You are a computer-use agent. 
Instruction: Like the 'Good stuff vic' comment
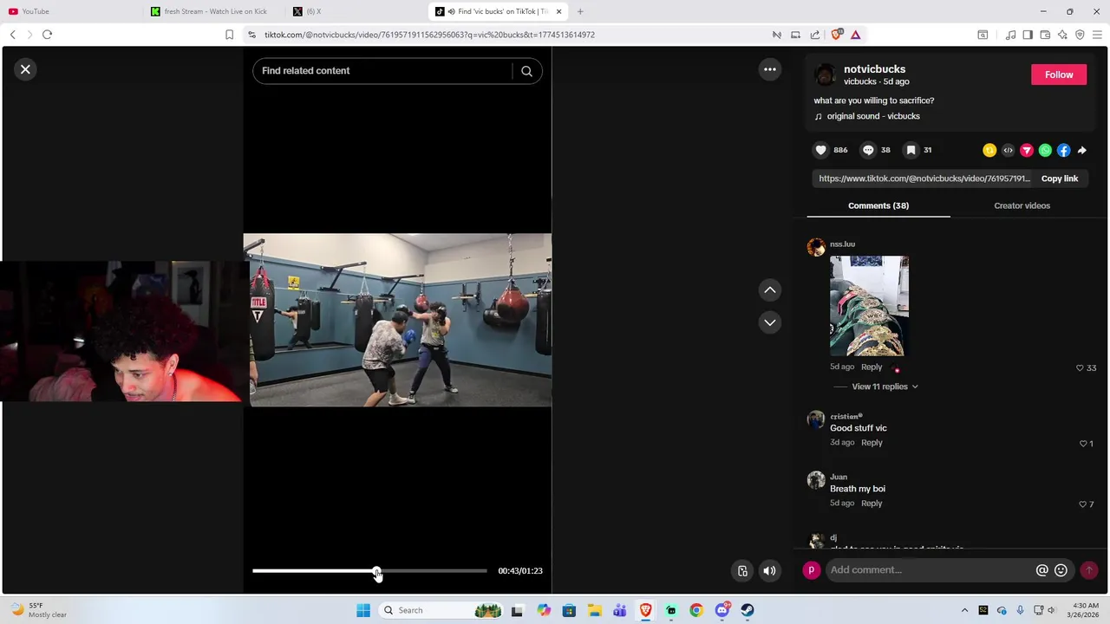[x=1082, y=443]
